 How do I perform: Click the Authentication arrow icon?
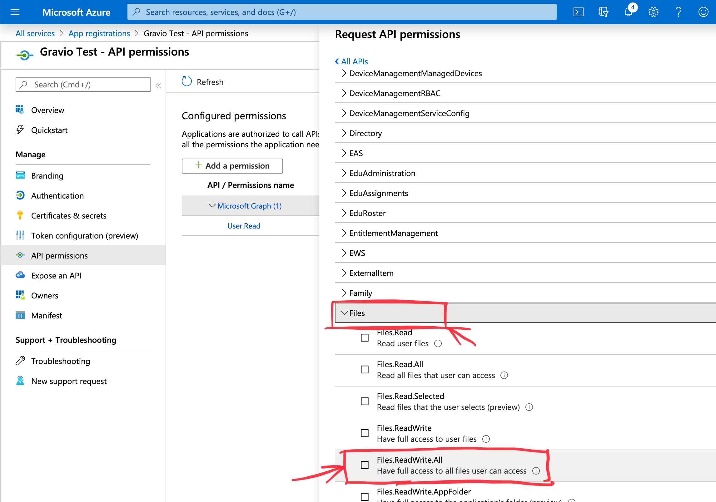pos(20,195)
